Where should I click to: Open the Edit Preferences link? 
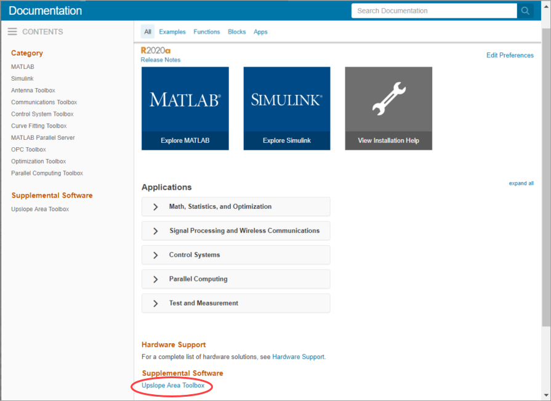click(x=510, y=55)
